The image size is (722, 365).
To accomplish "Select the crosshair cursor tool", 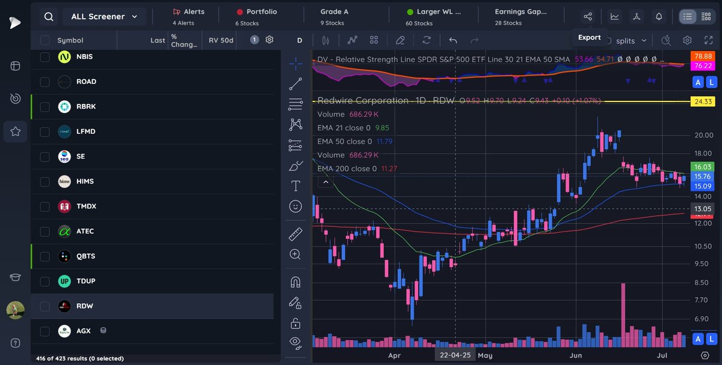I will pyautogui.click(x=295, y=62).
